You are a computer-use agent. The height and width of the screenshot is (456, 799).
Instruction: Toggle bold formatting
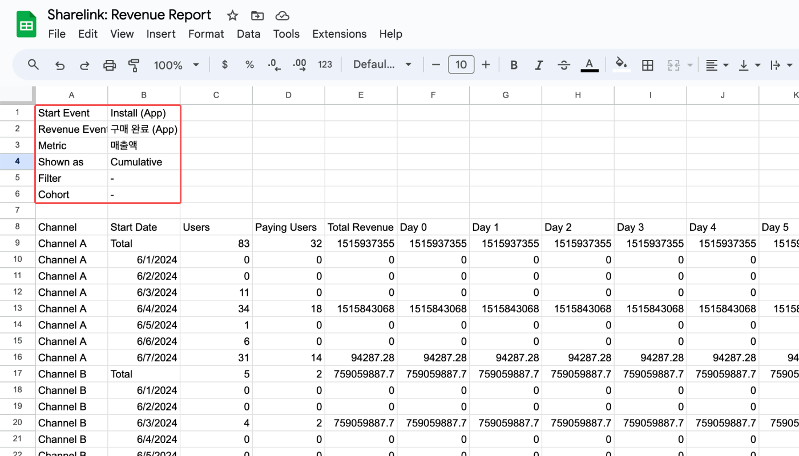(x=514, y=65)
